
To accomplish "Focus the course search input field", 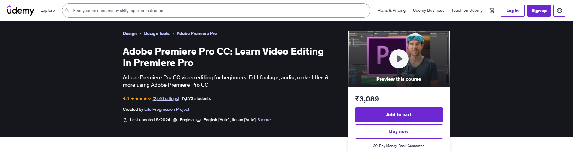I will (216, 11).
